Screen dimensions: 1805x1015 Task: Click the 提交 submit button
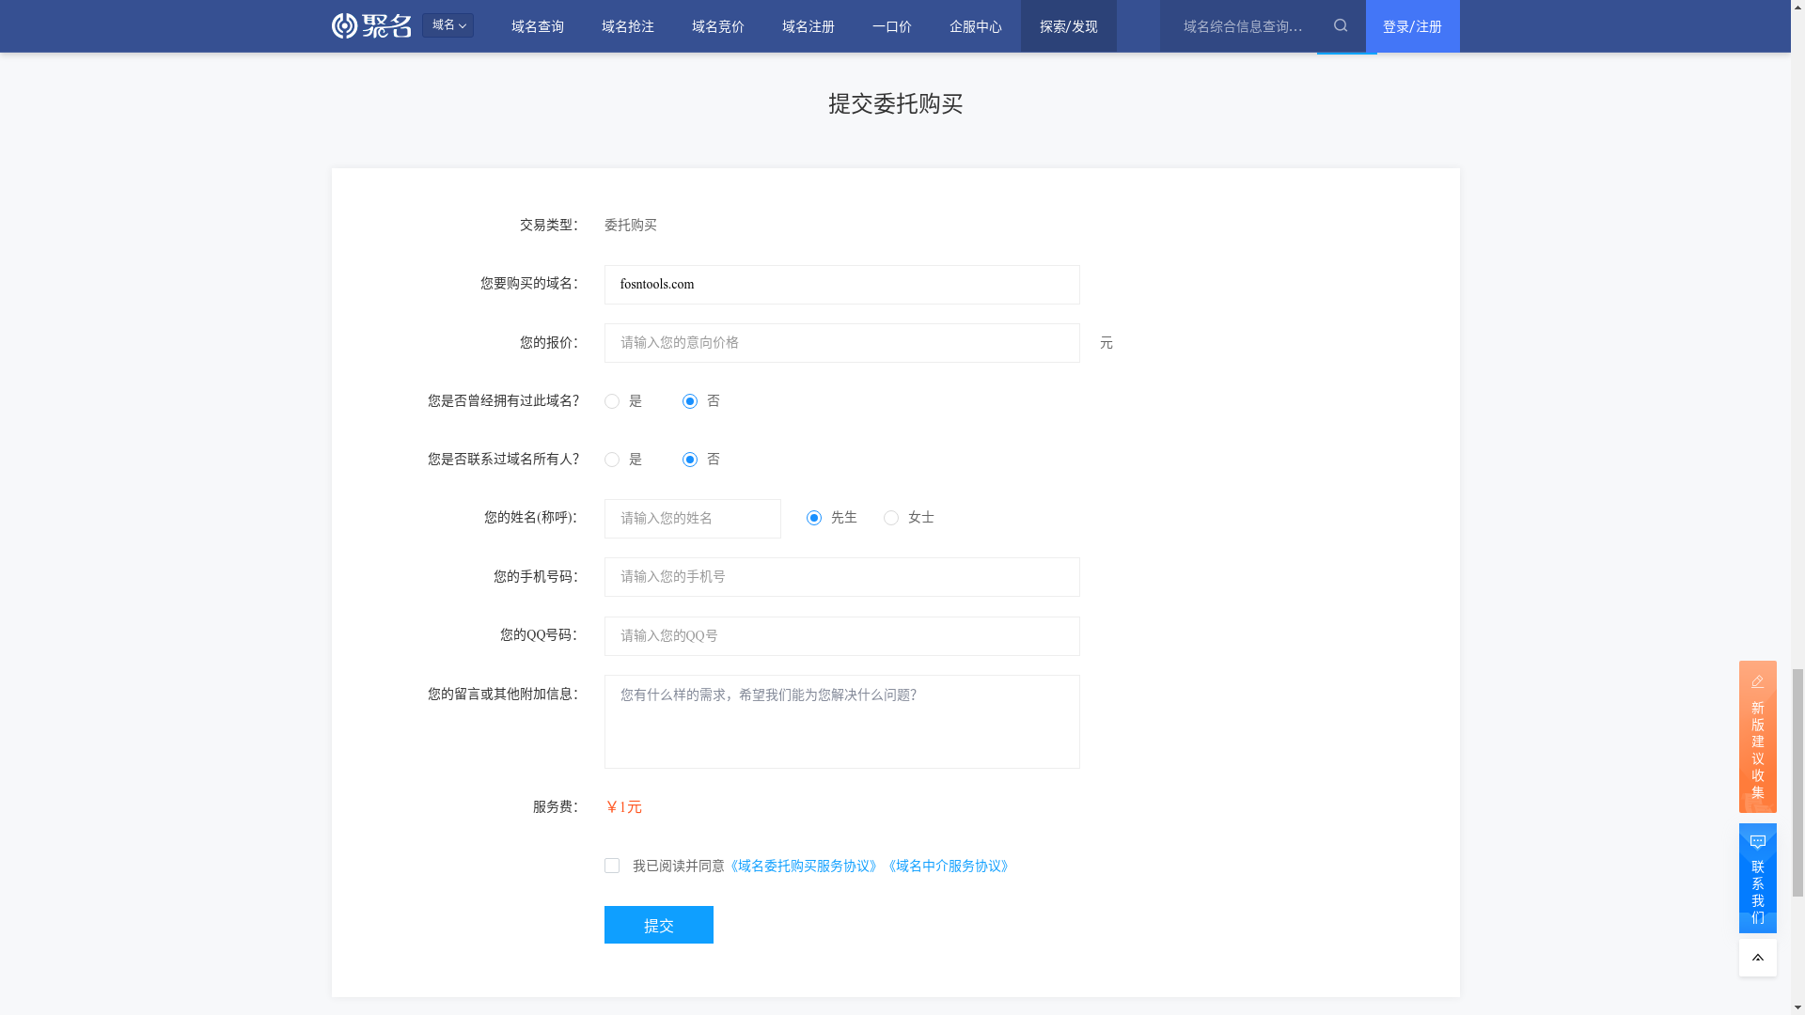(x=658, y=925)
